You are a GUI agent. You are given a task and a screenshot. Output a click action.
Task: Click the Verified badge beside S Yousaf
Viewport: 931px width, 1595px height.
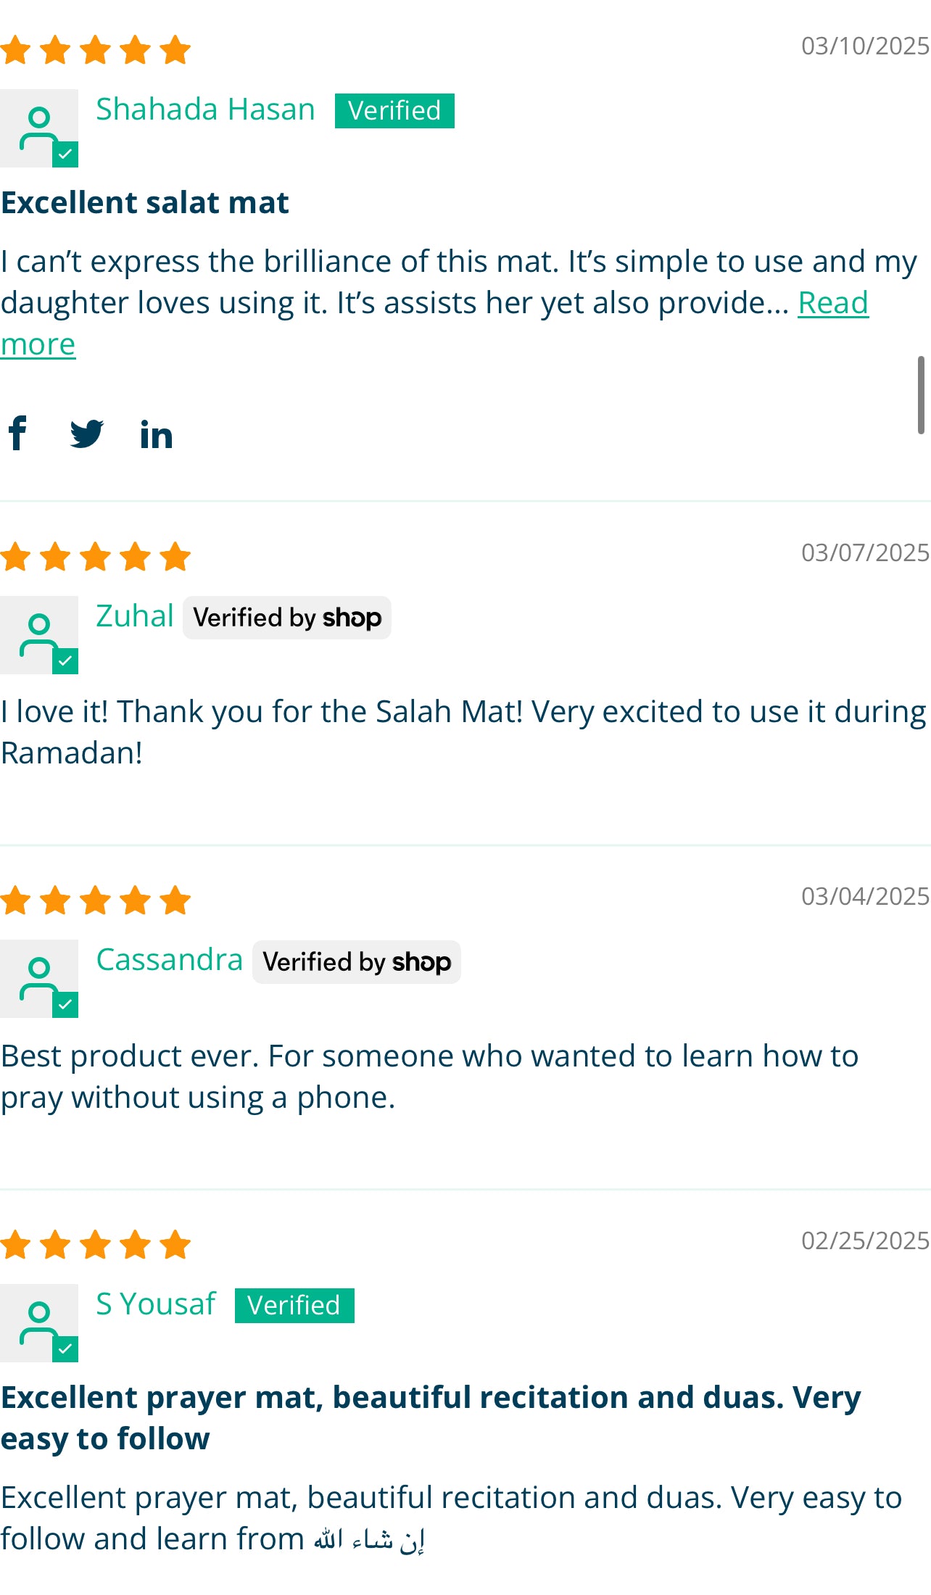[x=293, y=1305]
